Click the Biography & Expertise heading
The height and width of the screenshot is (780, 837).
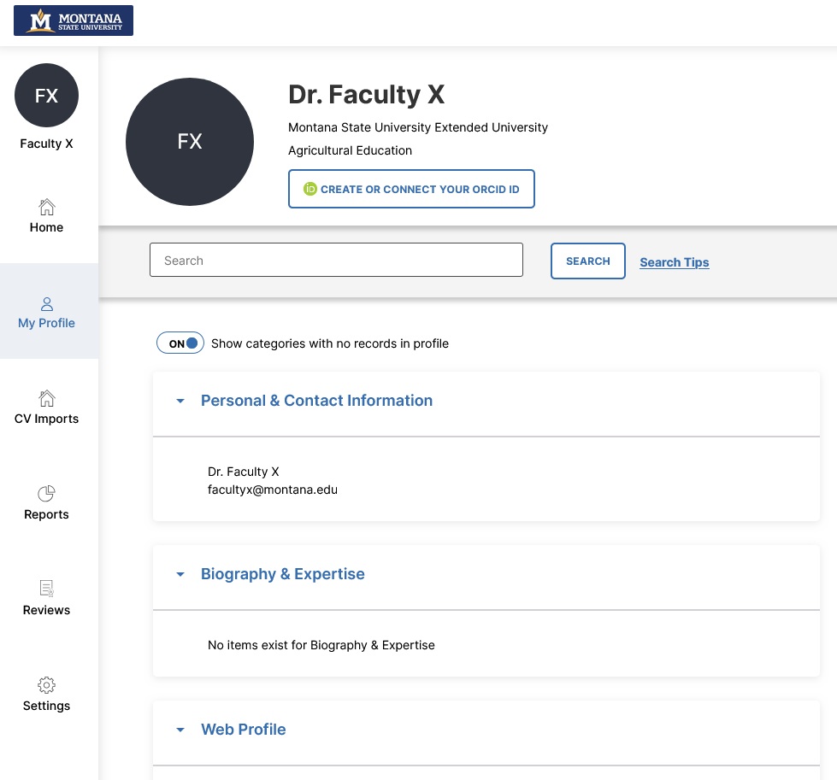point(282,573)
